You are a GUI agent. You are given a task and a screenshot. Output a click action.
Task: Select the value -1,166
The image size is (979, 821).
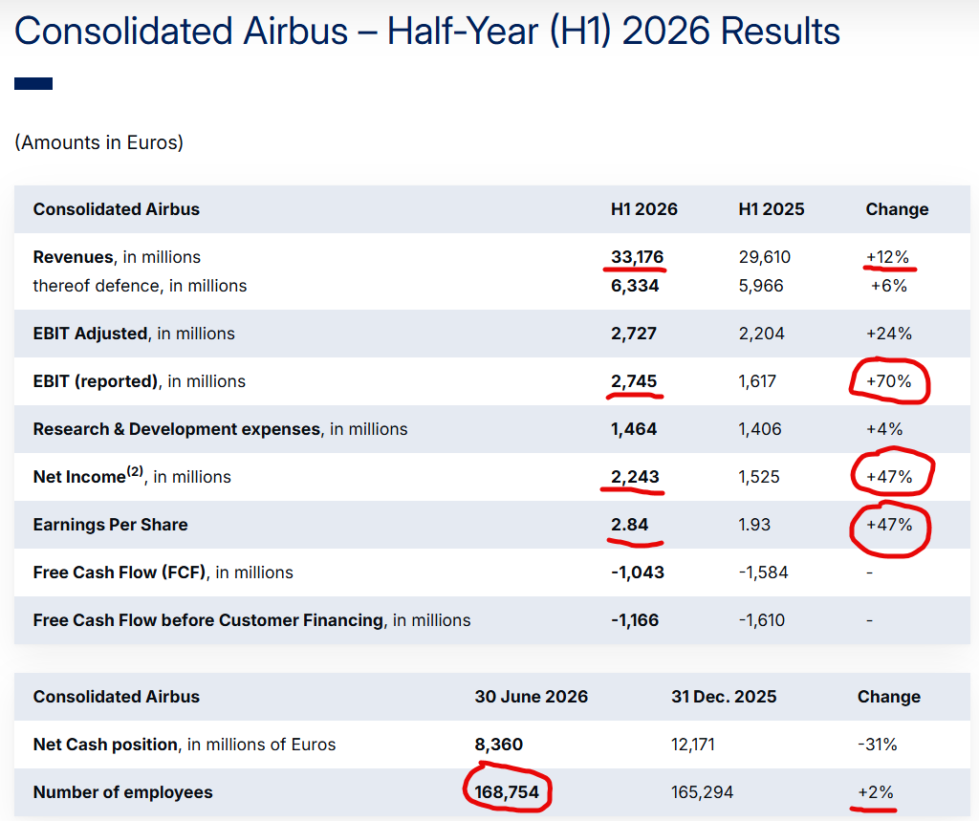click(635, 620)
